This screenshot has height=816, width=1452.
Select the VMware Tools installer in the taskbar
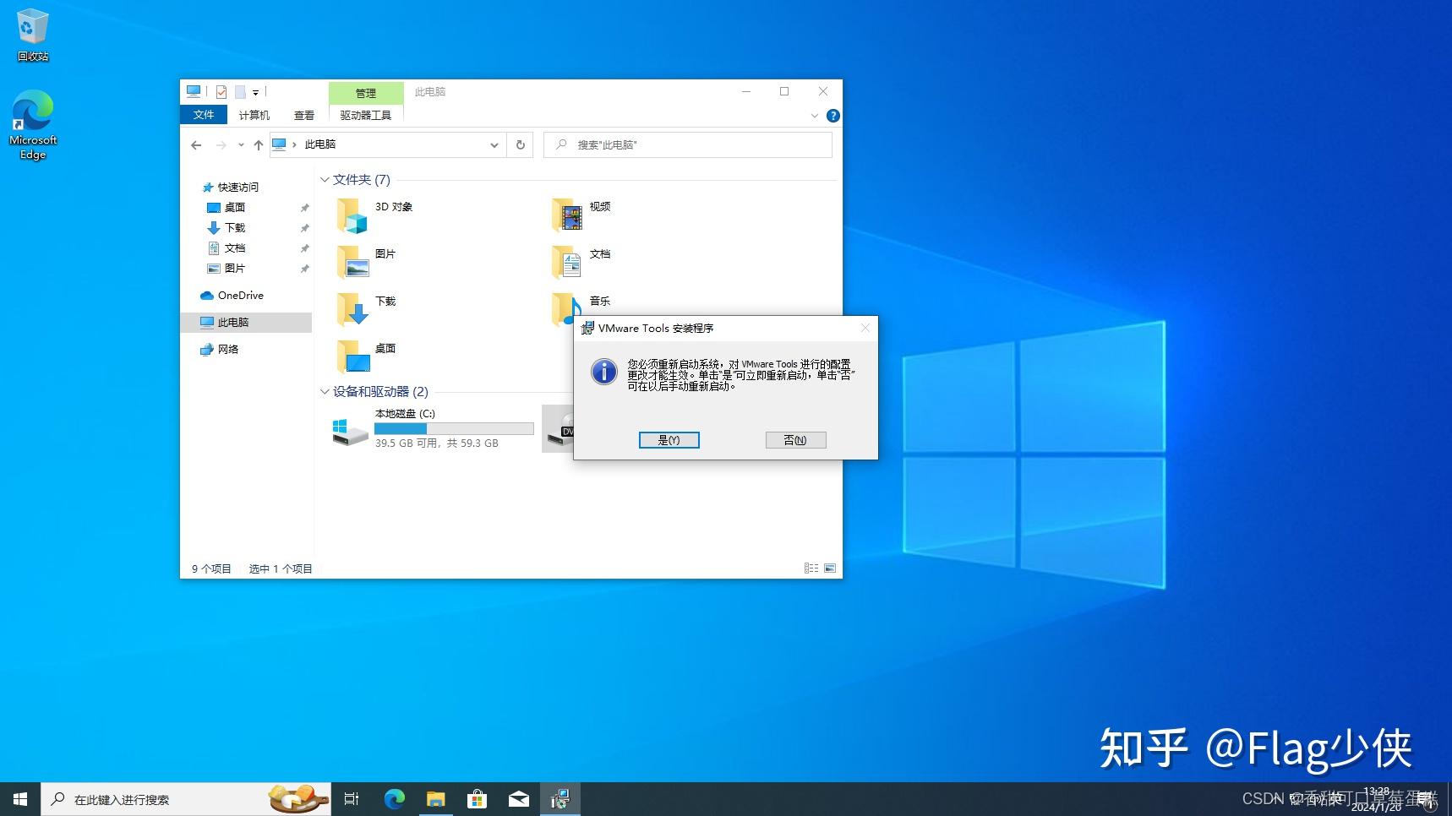(x=560, y=798)
